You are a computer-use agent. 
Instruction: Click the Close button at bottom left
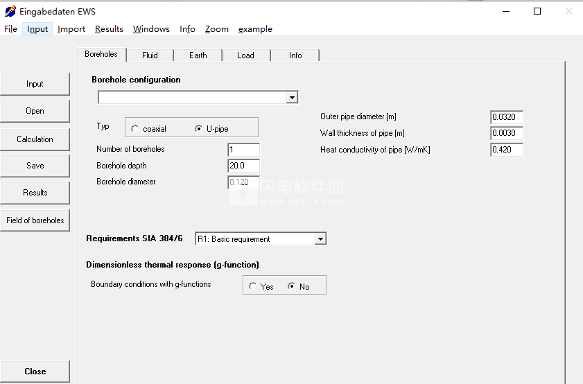(35, 371)
